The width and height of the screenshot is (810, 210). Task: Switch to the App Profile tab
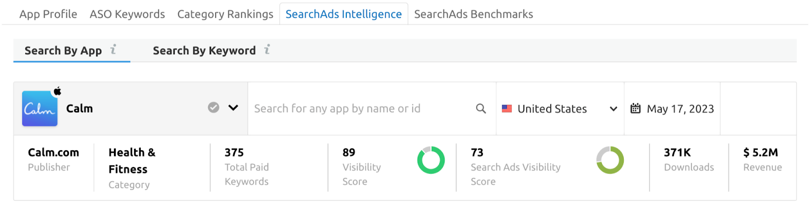[x=48, y=14]
